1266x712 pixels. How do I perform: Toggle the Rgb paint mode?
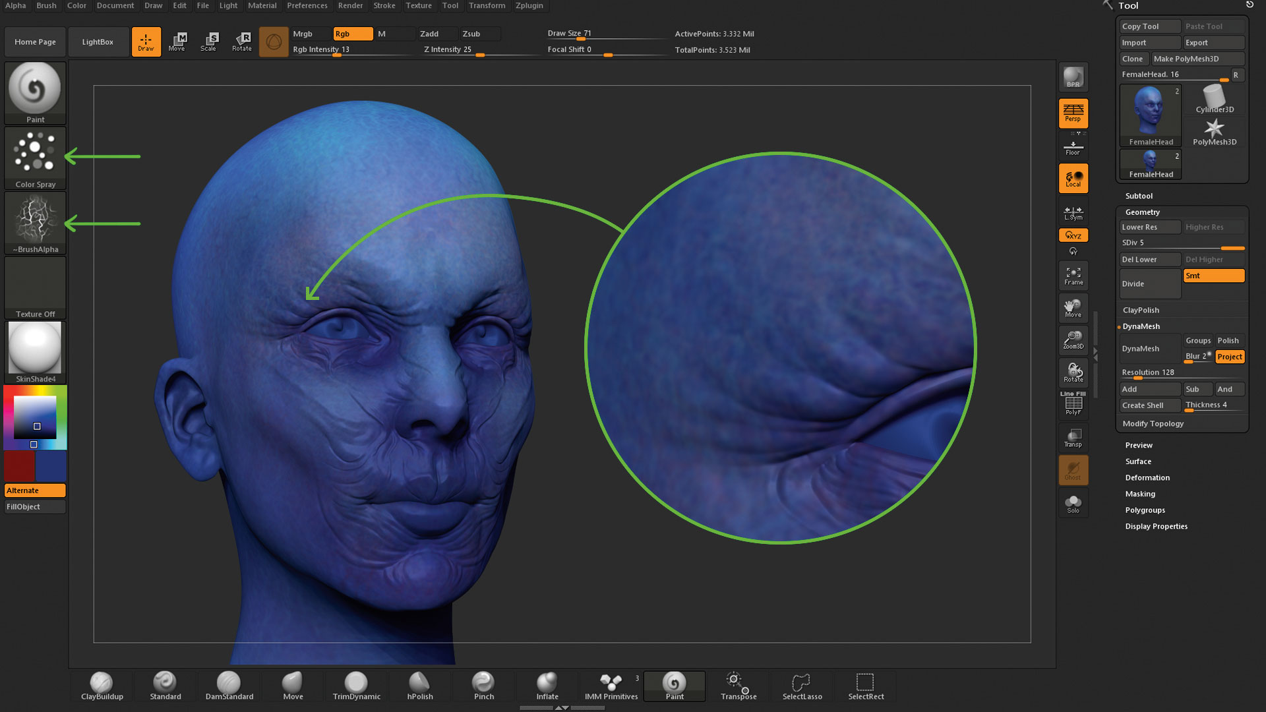coord(353,34)
